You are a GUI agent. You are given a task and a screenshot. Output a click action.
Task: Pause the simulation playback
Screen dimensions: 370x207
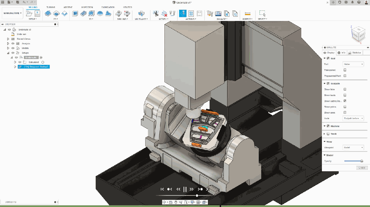click(x=185, y=189)
